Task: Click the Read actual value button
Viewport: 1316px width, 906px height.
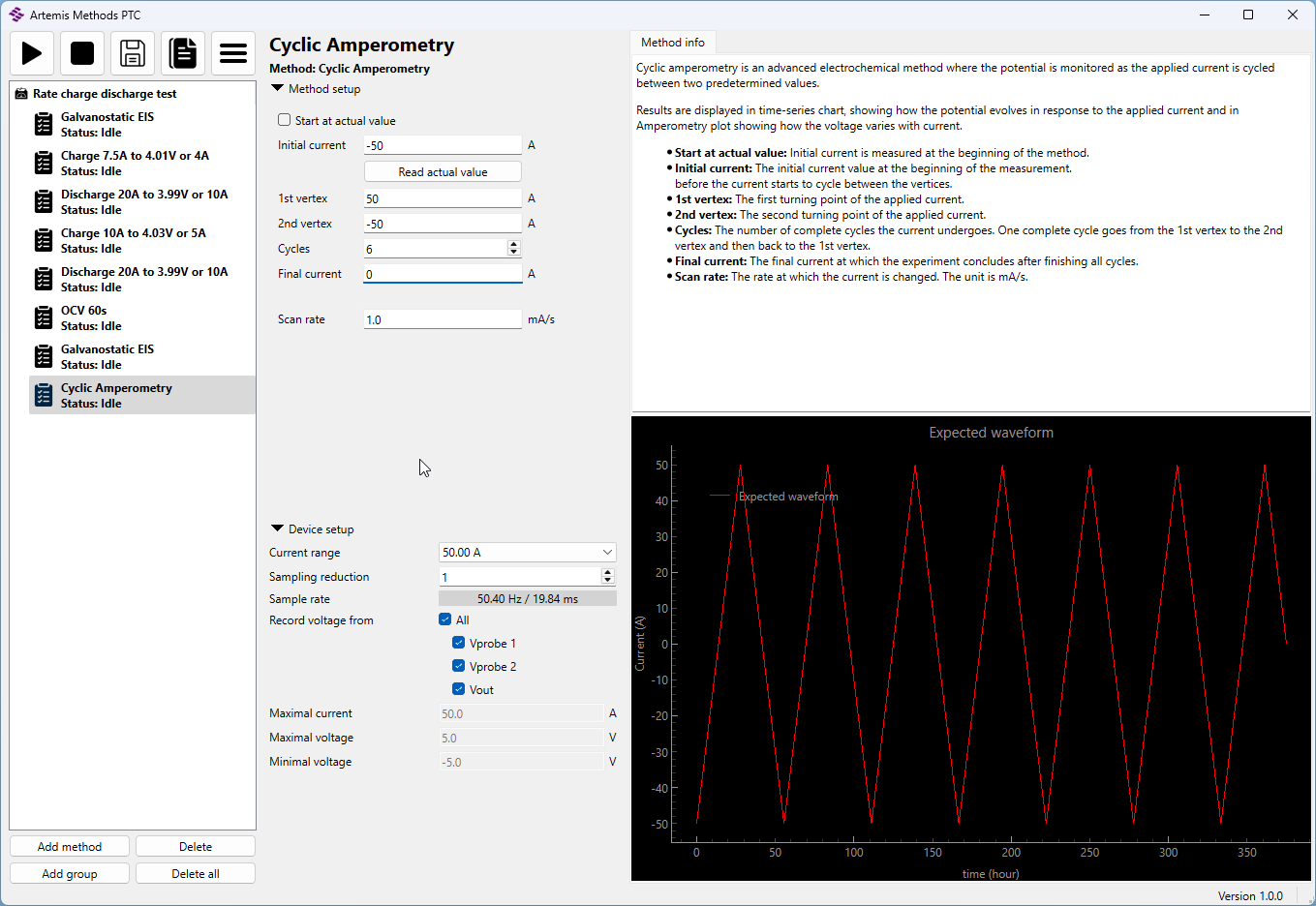Action: (443, 171)
